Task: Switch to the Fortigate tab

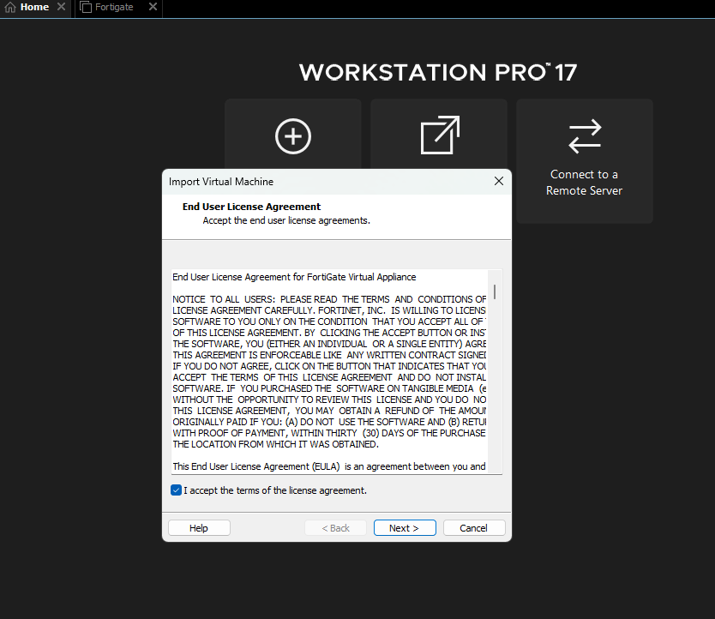Action: pyautogui.click(x=118, y=9)
